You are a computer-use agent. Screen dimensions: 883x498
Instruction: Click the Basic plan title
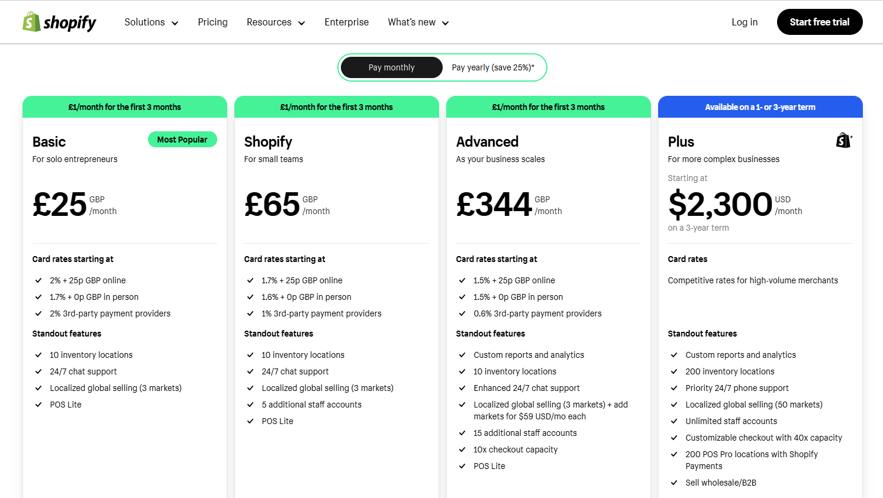pos(49,142)
